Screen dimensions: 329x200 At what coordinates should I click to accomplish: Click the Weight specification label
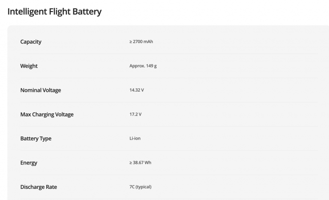click(x=29, y=66)
